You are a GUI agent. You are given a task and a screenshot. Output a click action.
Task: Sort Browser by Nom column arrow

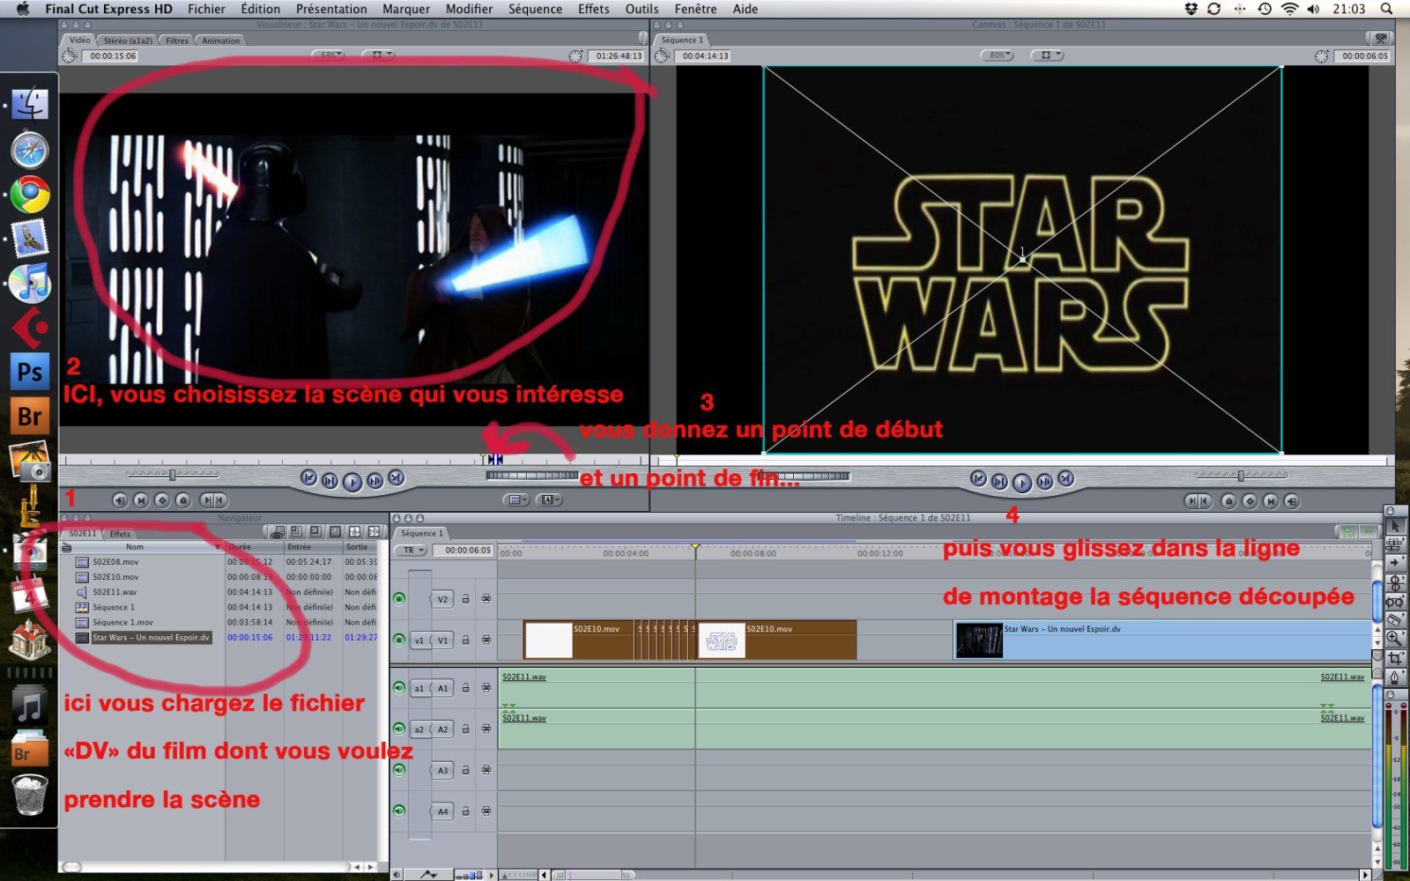click(x=218, y=547)
